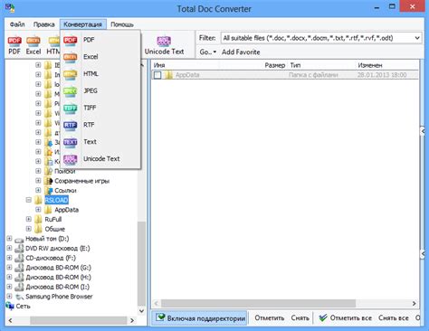429x331 pixels.
Task: Click the file list scroll right arrow
Action: coord(415,303)
